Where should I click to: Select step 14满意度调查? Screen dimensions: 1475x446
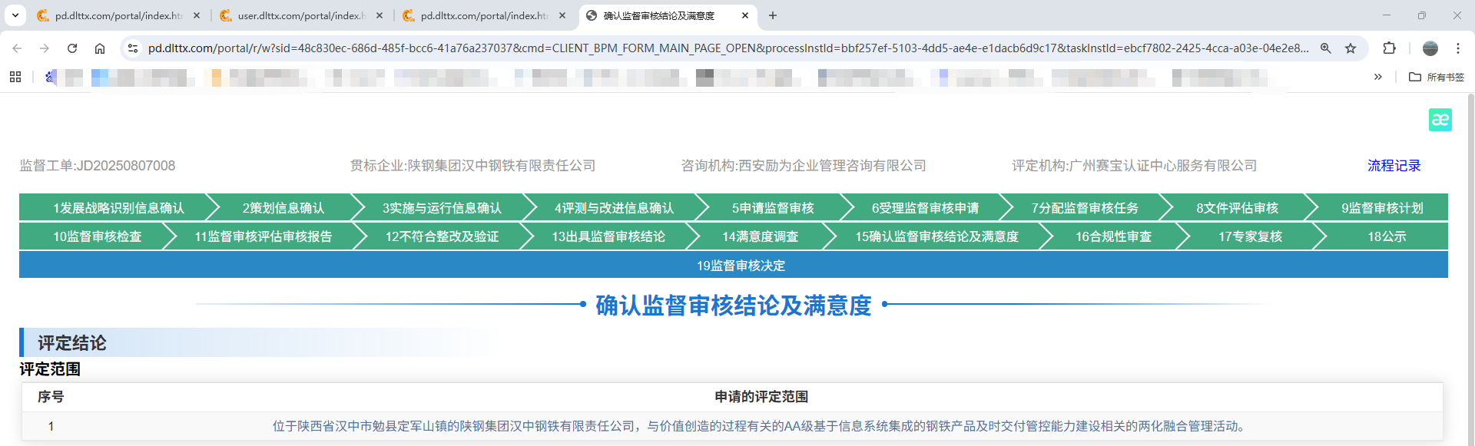click(760, 236)
